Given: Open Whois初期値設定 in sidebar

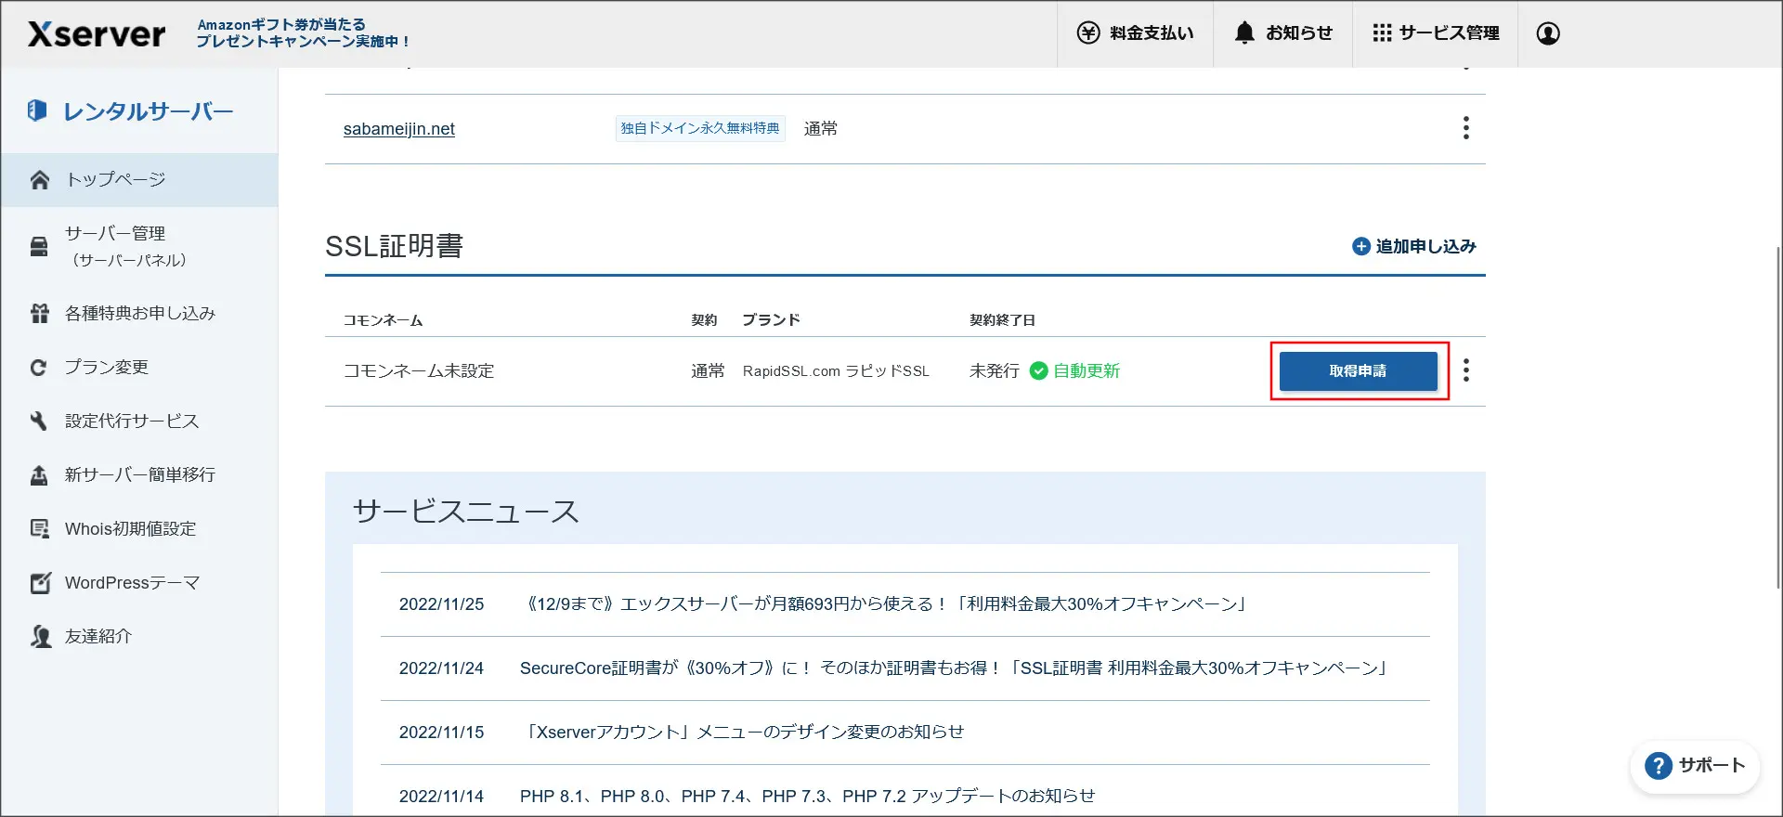Looking at the screenshot, I should coord(139,529).
